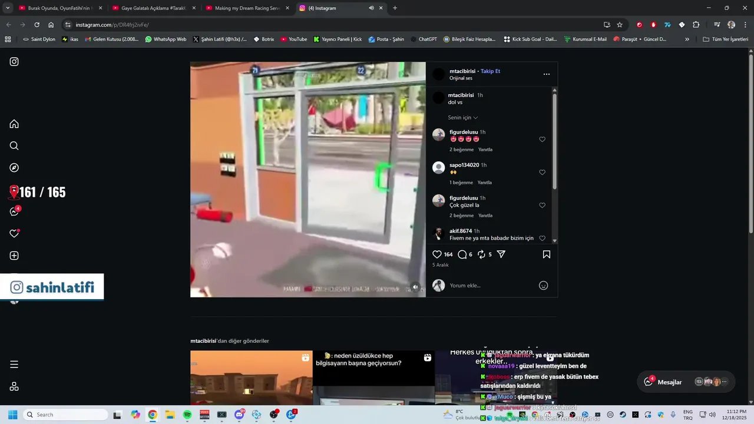Like figurdelusu's 'Çok güzel la' comment
This screenshot has width=754, height=424.
(x=543, y=206)
